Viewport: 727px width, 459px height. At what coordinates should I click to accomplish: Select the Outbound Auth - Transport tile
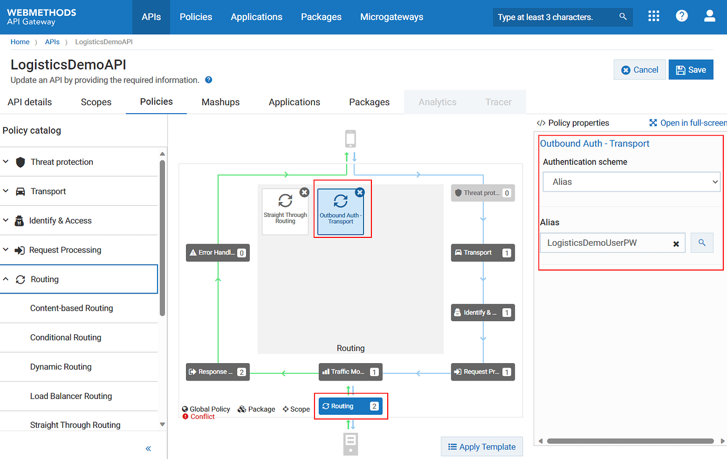pyautogui.click(x=340, y=212)
